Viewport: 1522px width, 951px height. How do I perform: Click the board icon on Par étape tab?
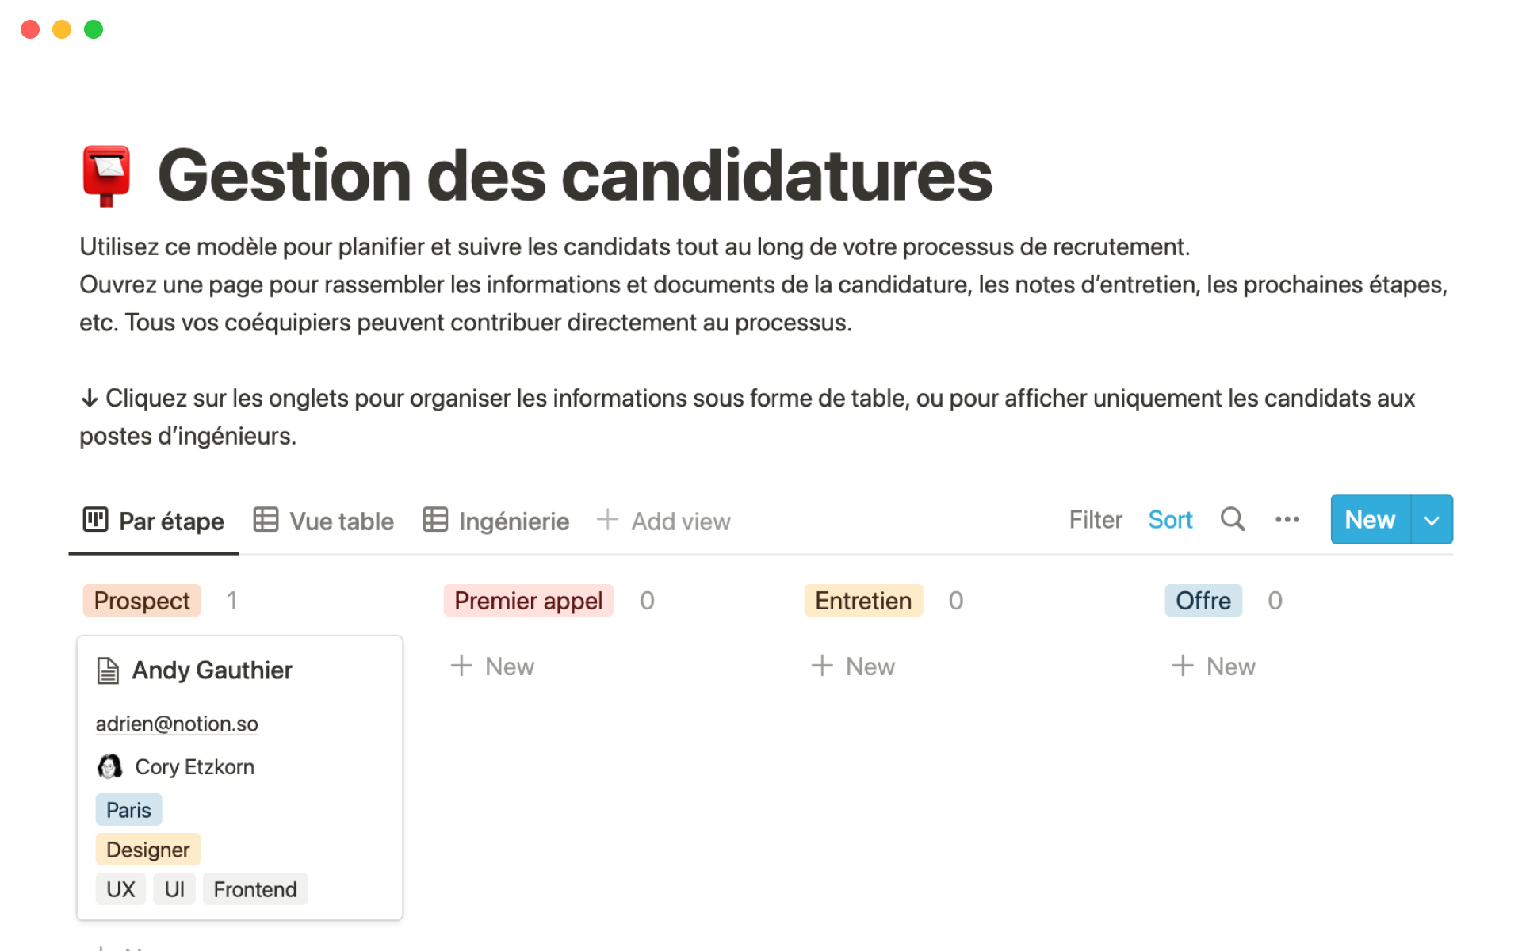95,520
